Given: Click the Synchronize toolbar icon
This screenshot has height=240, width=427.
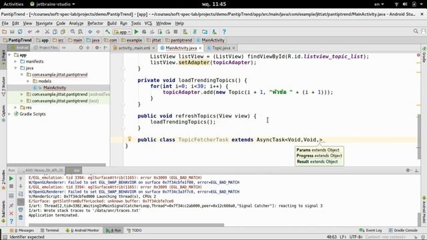Looking at the screenshot, I should coord(20,32).
